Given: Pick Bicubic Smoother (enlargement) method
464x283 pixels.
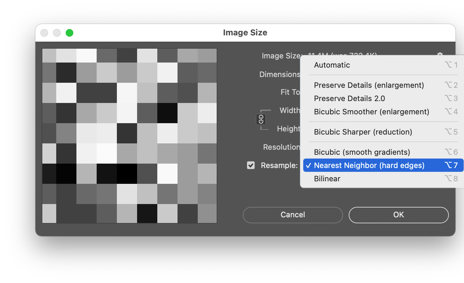Looking at the screenshot, I should click(x=371, y=112).
